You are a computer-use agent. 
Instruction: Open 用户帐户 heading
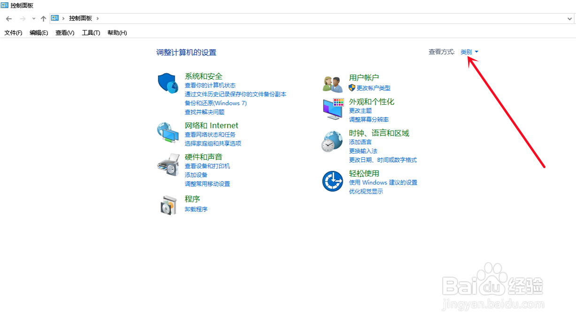(x=364, y=77)
